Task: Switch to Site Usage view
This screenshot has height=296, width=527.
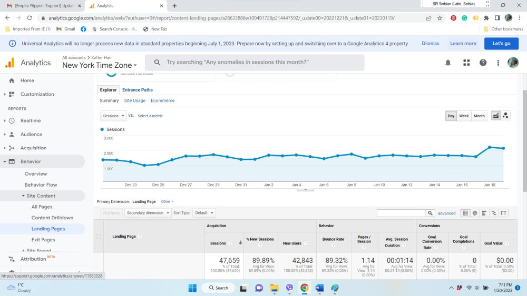Action: pos(135,100)
